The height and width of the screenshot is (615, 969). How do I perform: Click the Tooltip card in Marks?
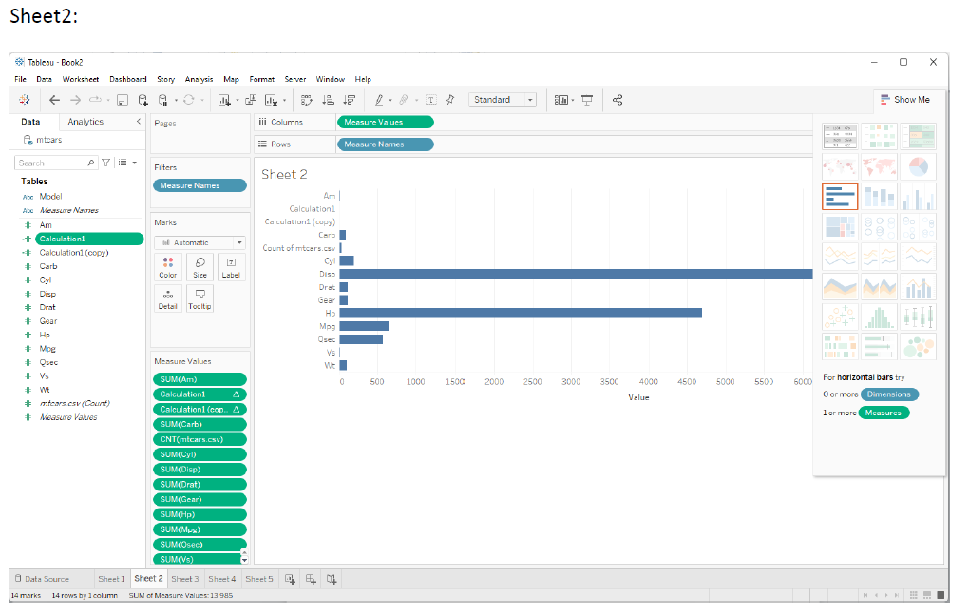tap(199, 298)
